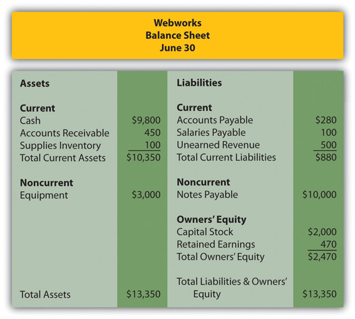Select the Notes Payable $10,000 amount
This screenshot has width=355, height=319.
click(x=319, y=195)
